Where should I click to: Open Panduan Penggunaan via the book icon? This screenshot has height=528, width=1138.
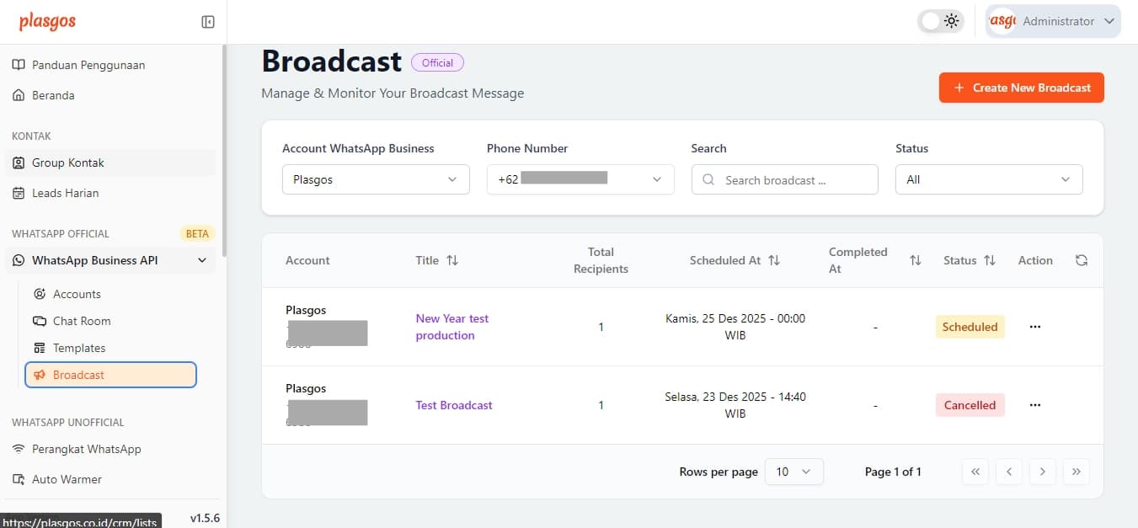coord(19,65)
